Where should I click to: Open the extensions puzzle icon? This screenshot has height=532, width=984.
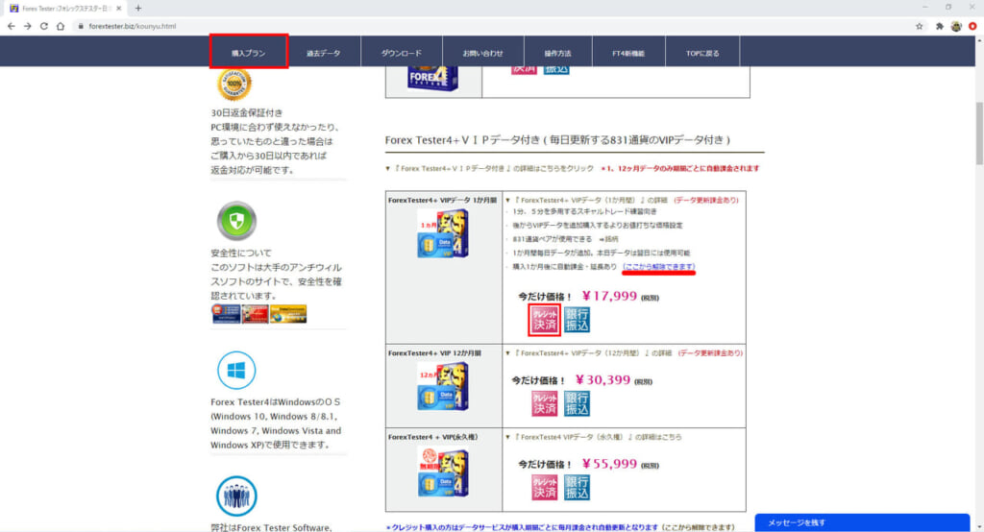click(x=940, y=26)
